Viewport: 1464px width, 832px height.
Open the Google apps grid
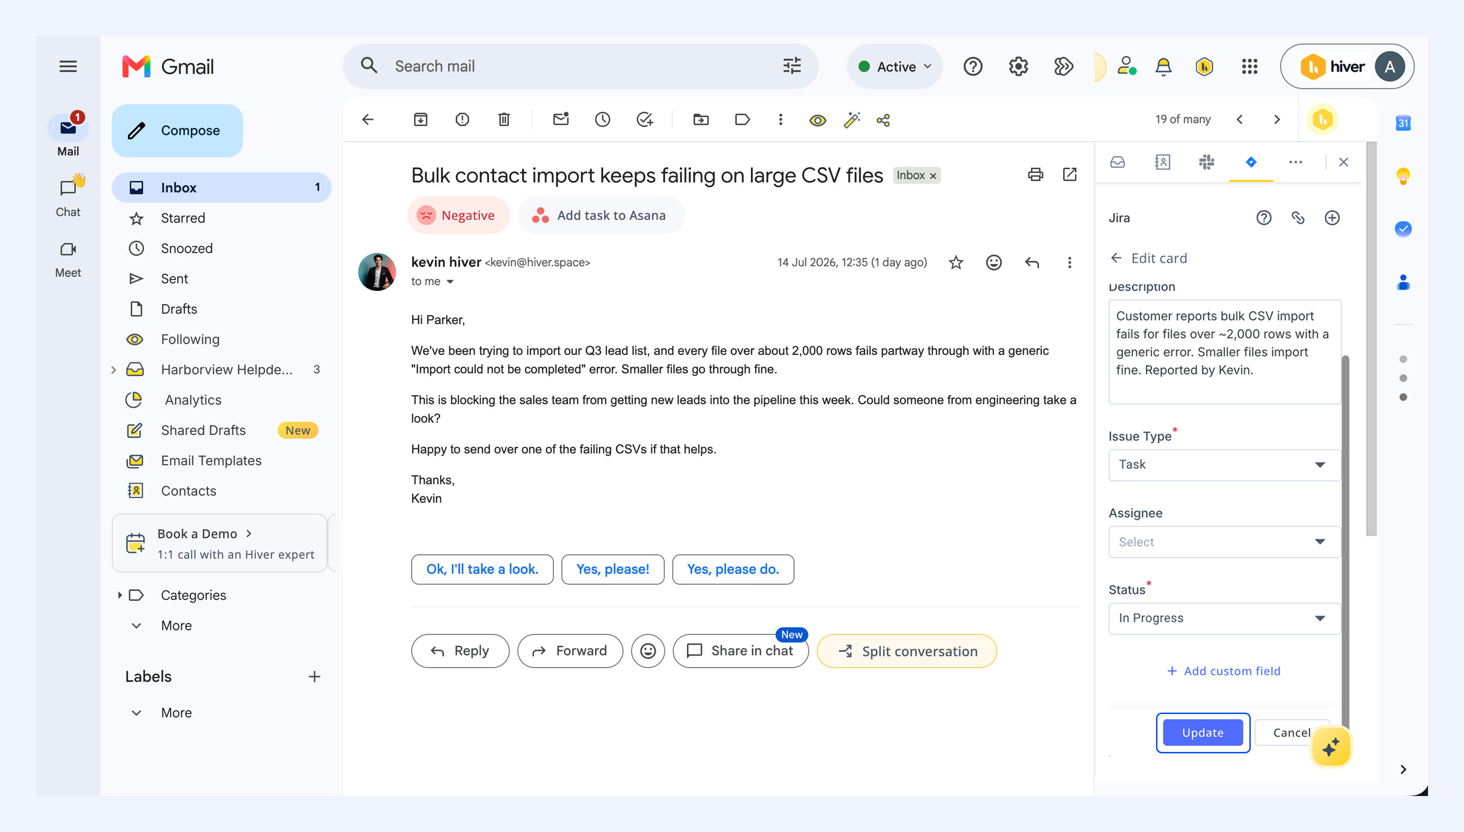tap(1250, 66)
